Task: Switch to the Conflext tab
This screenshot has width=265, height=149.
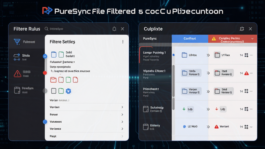Action: [x=190, y=39]
